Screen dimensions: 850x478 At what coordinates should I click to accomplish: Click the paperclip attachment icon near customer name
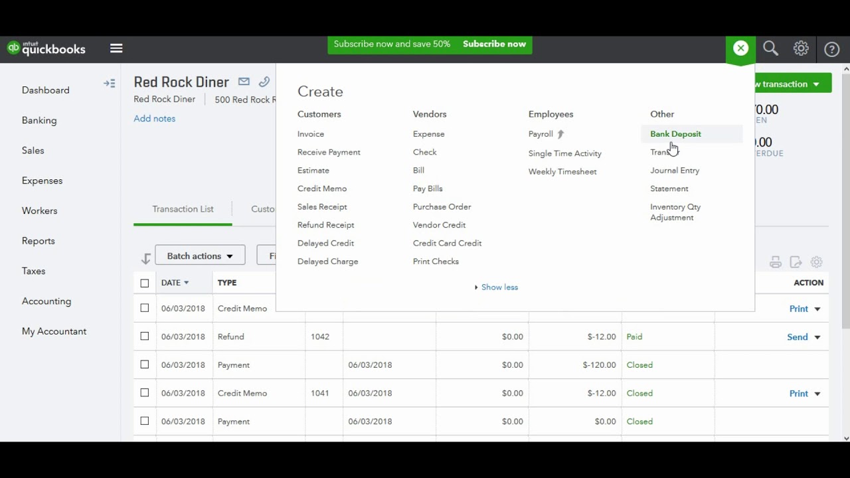coord(264,82)
